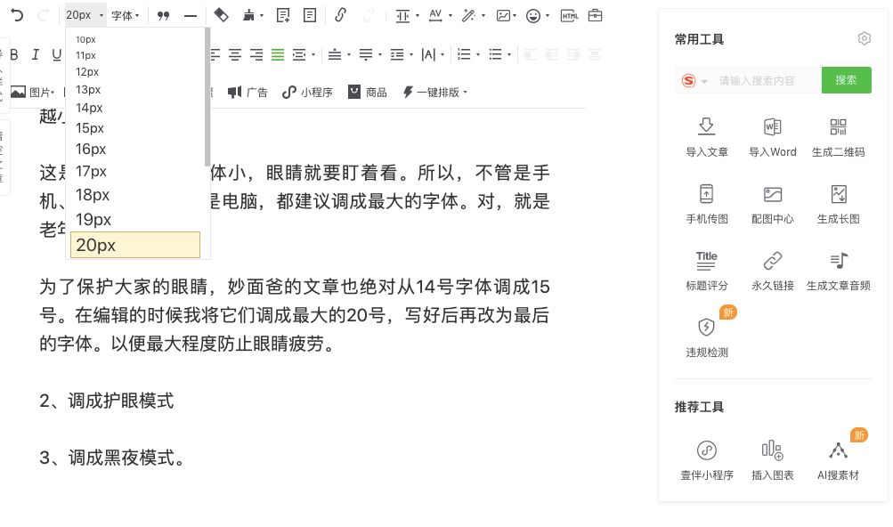Click the 导入文章 import article tool
This screenshot has height=527, width=893.
tap(706, 137)
